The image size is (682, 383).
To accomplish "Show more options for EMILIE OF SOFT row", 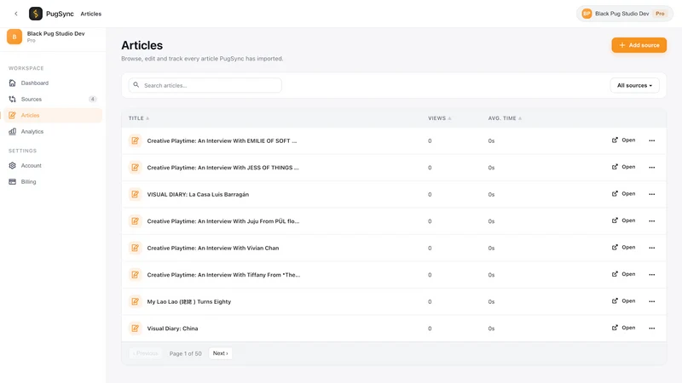I will [x=651, y=140].
